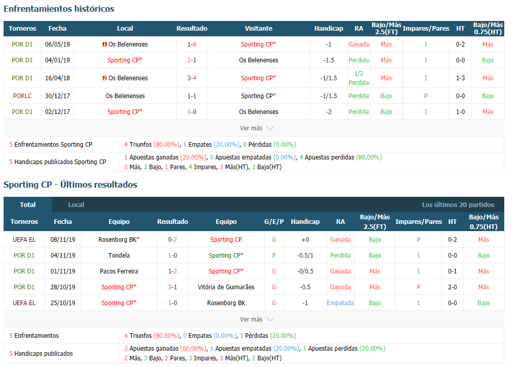Open the 1-1 draw result from 30/12/17
The height and width of the screenshot is (367, 515).
click(192, 96)
